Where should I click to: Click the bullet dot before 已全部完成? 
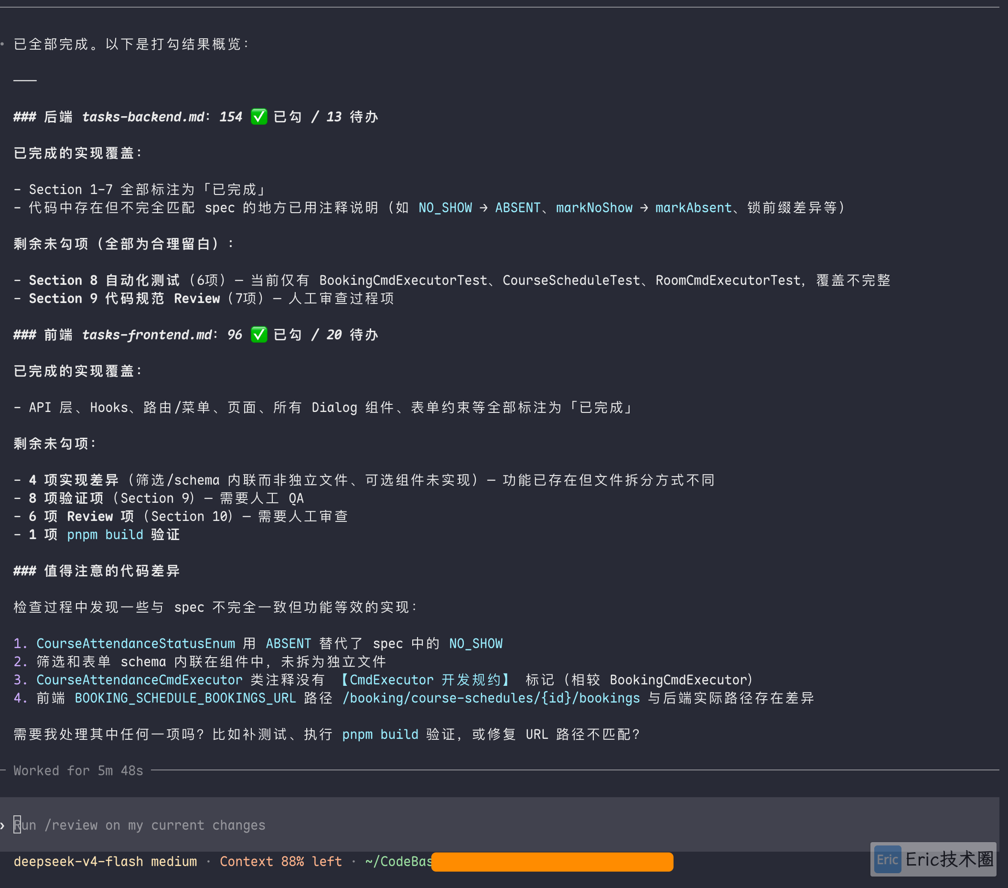click(2, 44)
